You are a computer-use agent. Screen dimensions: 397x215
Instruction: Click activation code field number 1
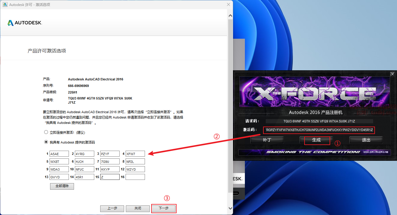point(59,154)
